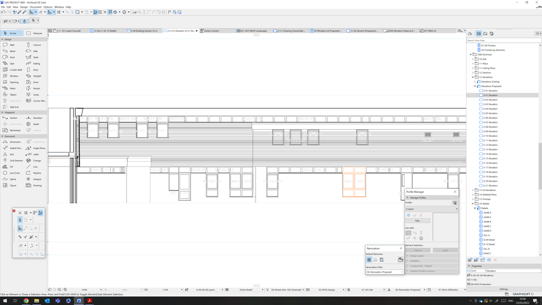Screen dimensions: 542x305
Task: Open the scale 1:100 dropdown in status bar
Action: [x=165, y=290]
